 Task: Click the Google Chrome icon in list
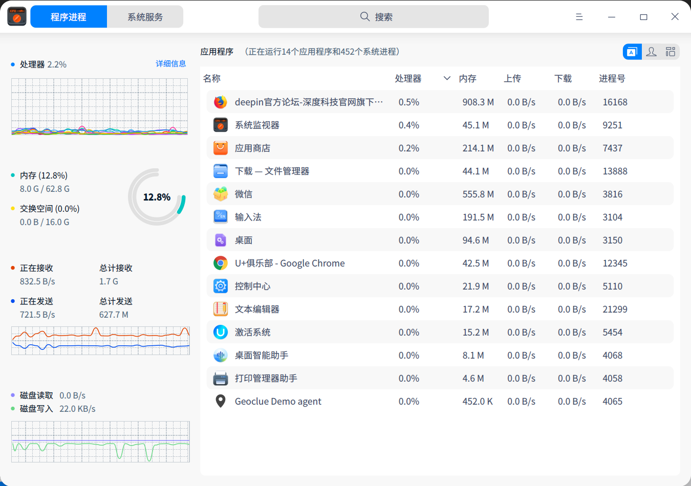coord(220,263)
